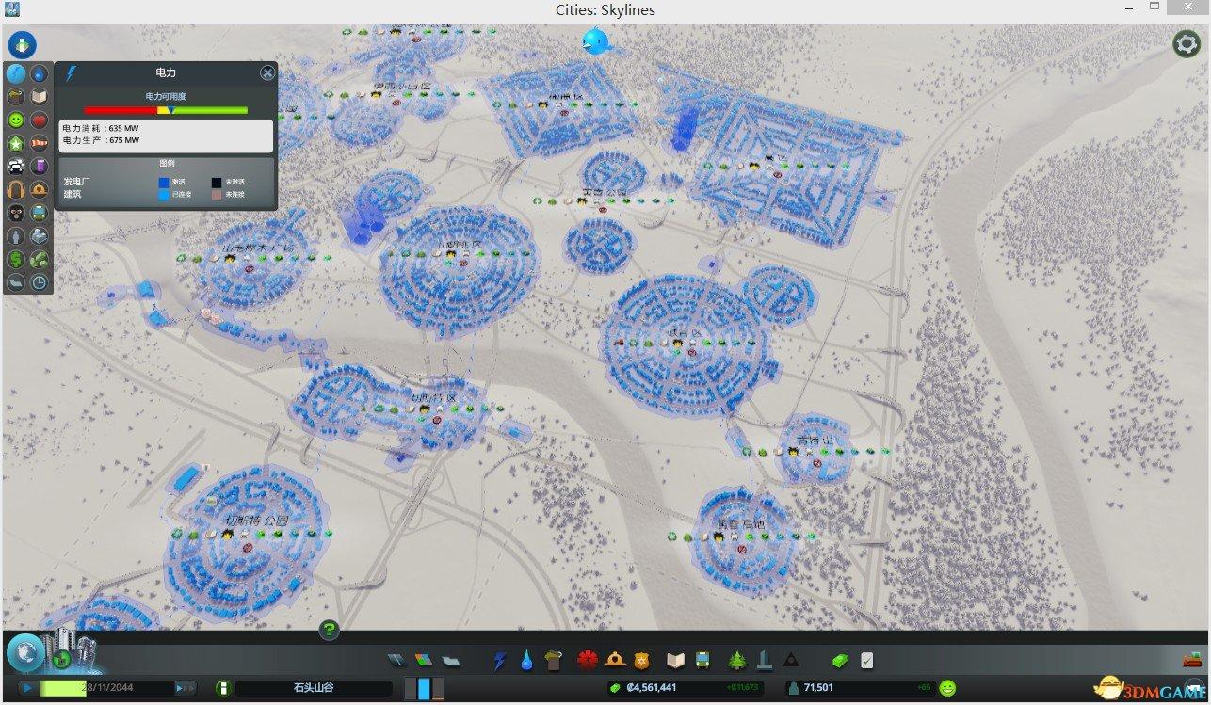This screenshot has height=705, width=1211.
Task: Show the crime info view
Action: (16, 213)
